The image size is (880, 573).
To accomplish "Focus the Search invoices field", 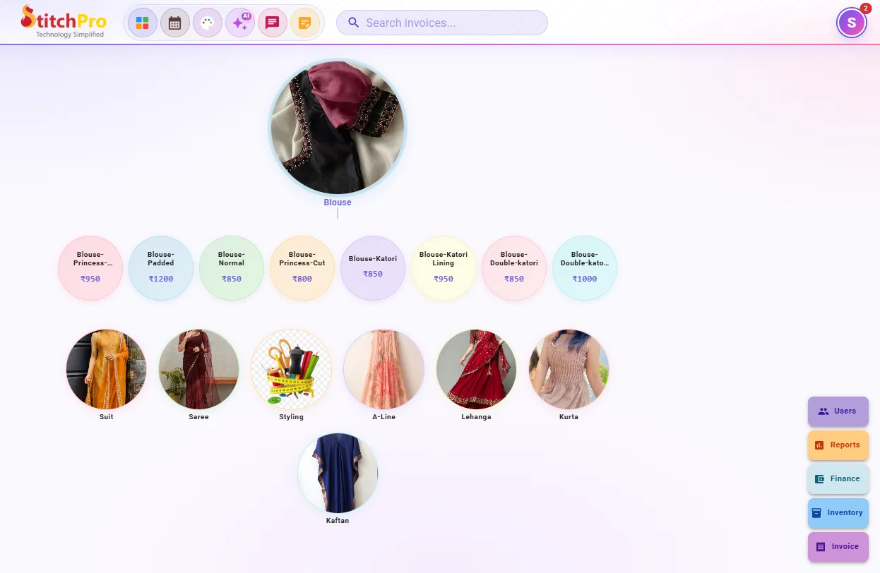I will click(442, 23).
